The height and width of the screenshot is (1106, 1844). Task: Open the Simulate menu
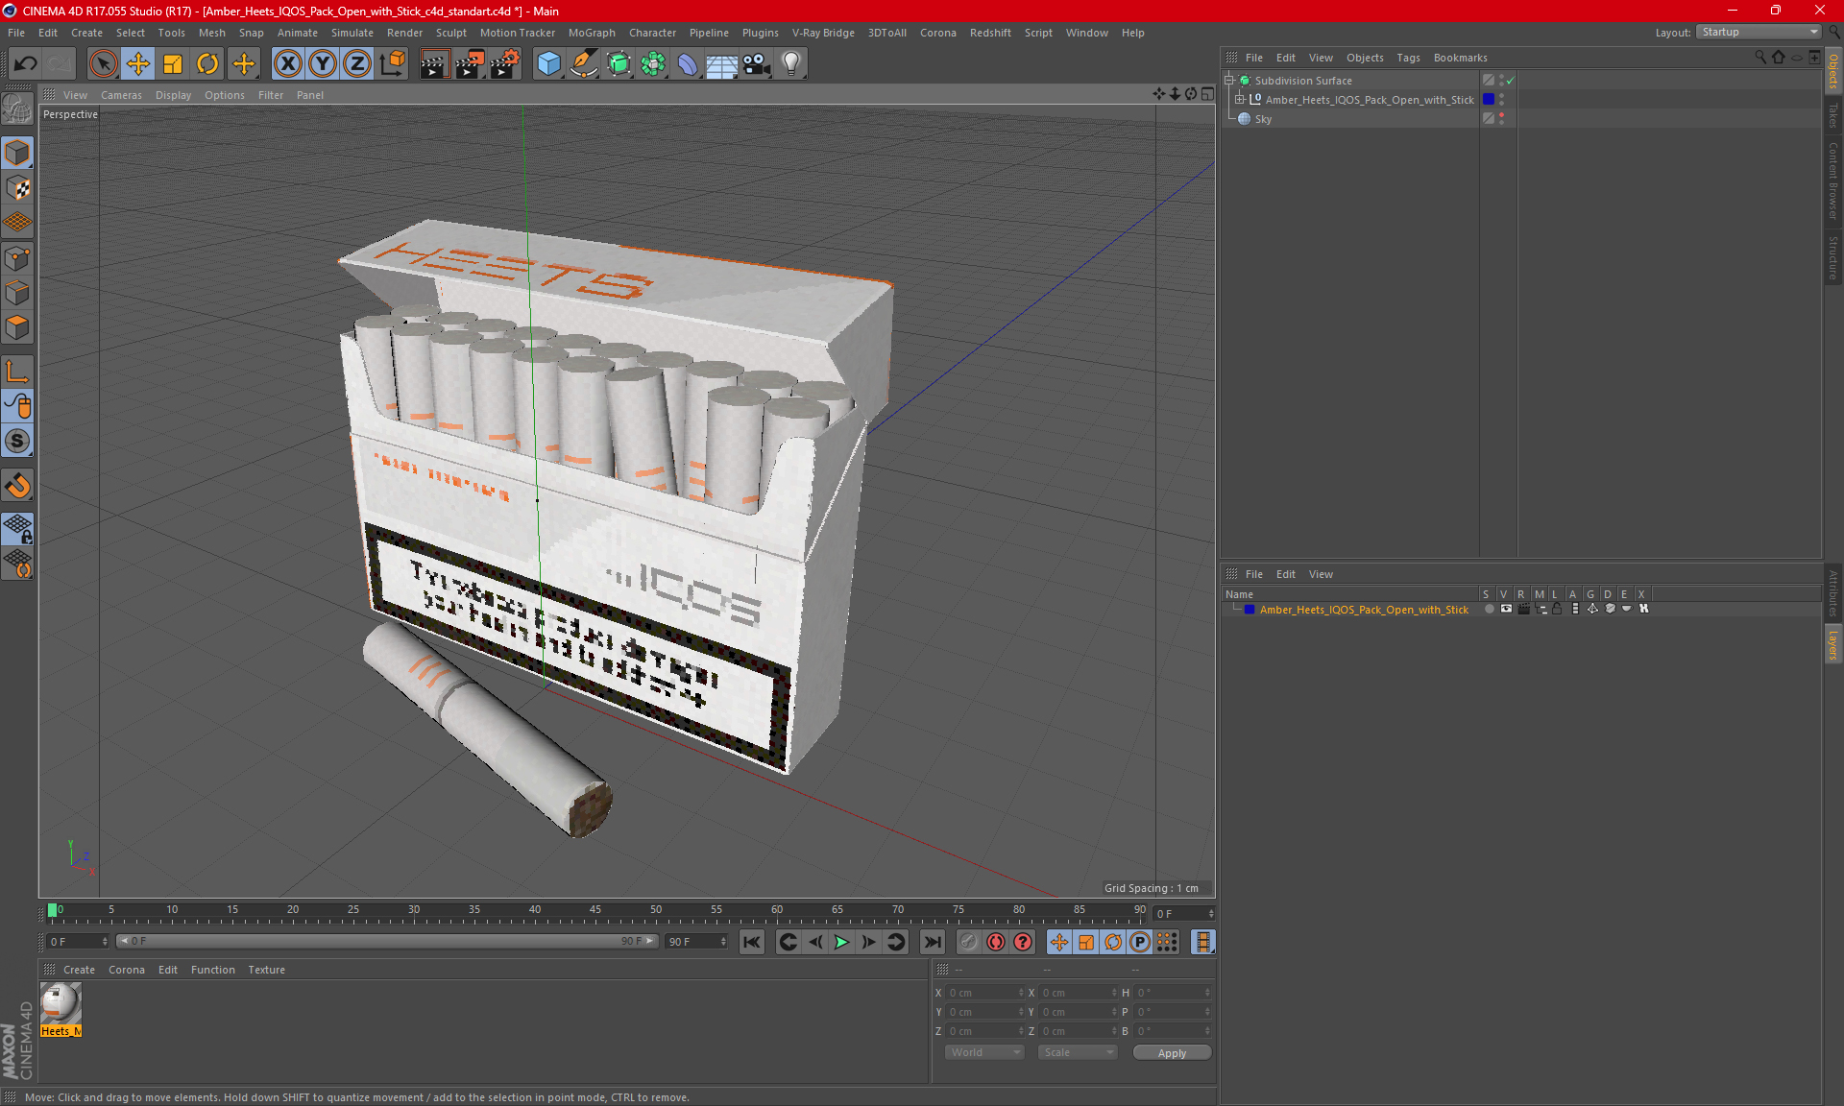click(352, 33)
